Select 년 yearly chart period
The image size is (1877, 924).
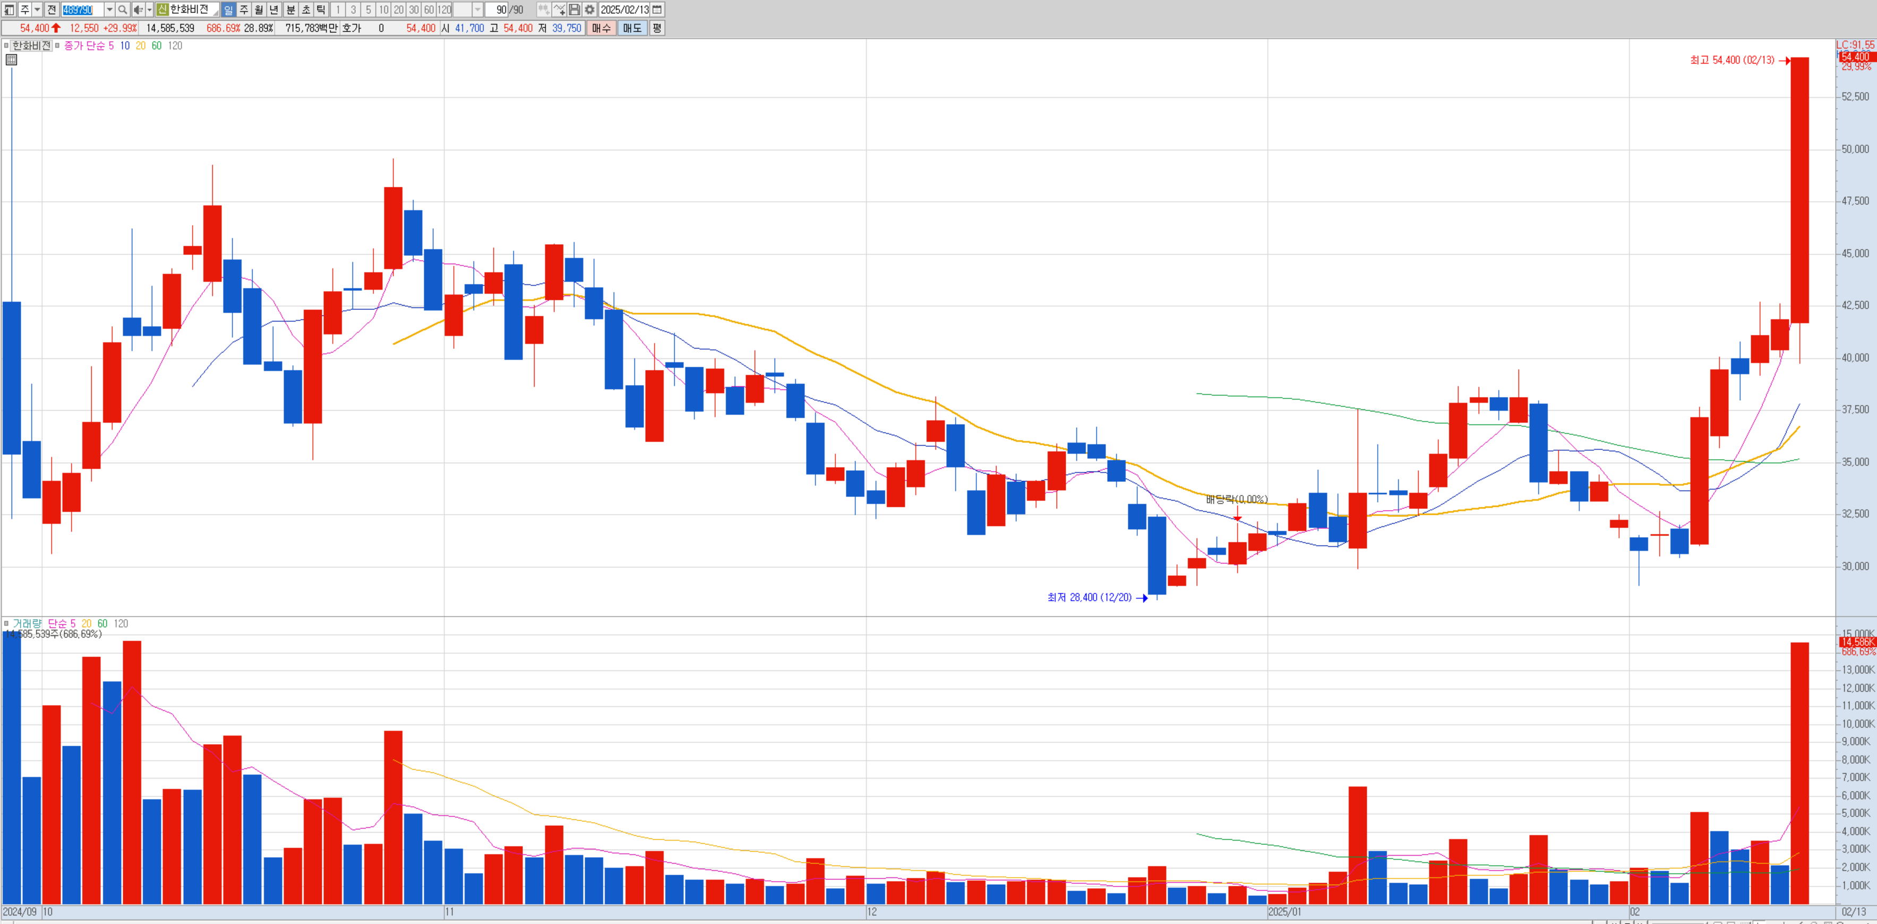pos(274,10)
